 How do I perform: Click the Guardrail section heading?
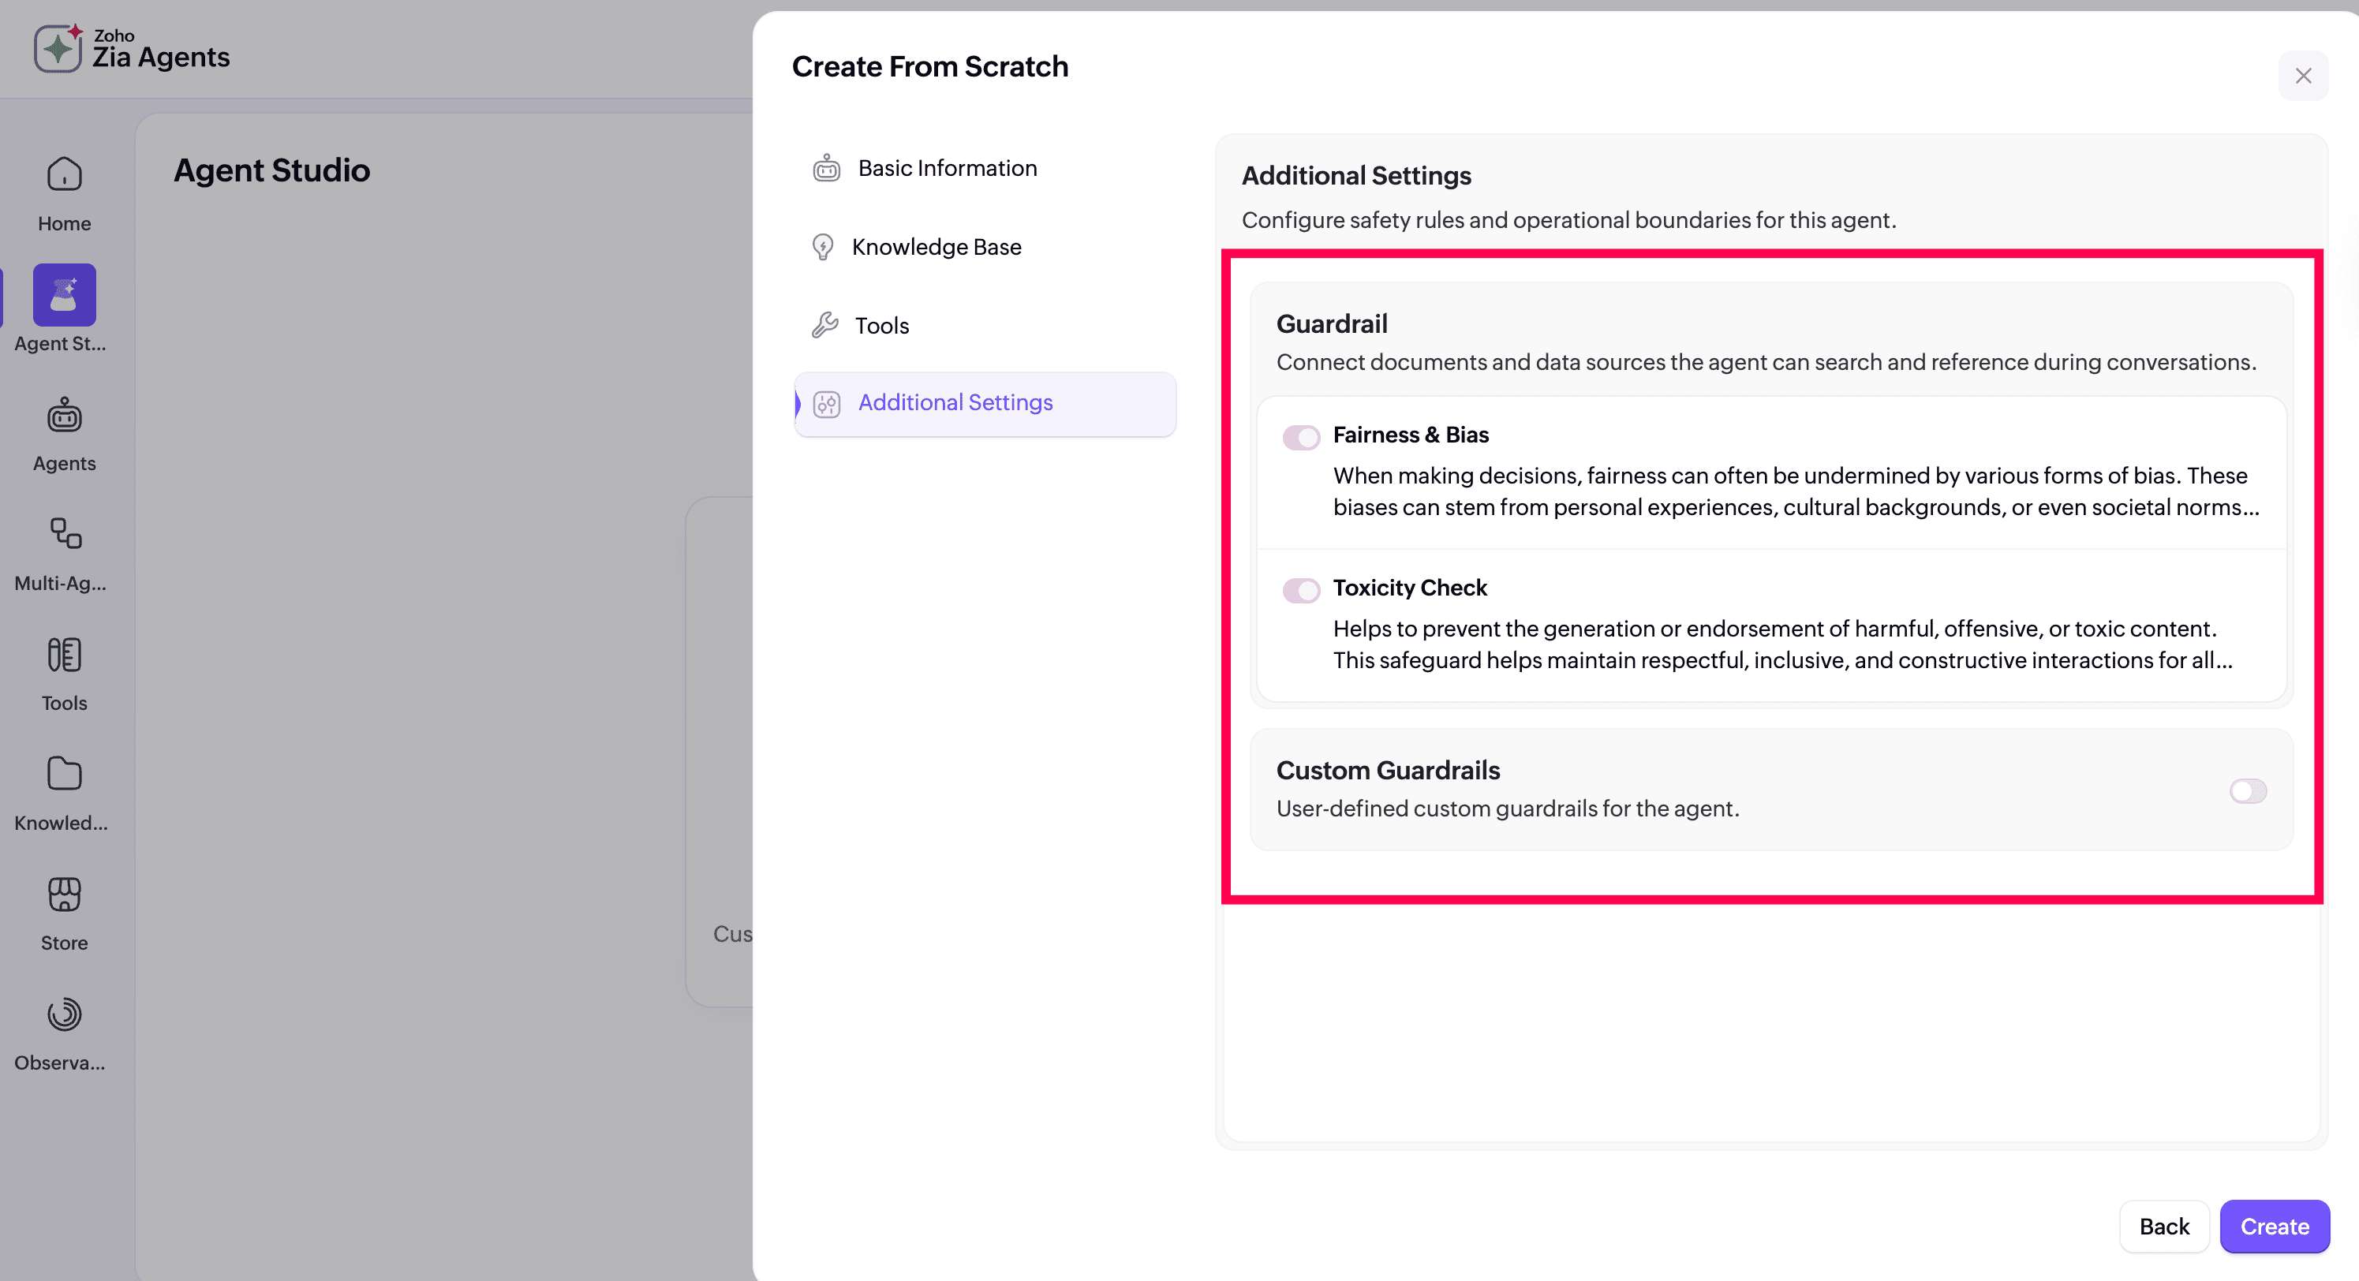point(1332,324)
